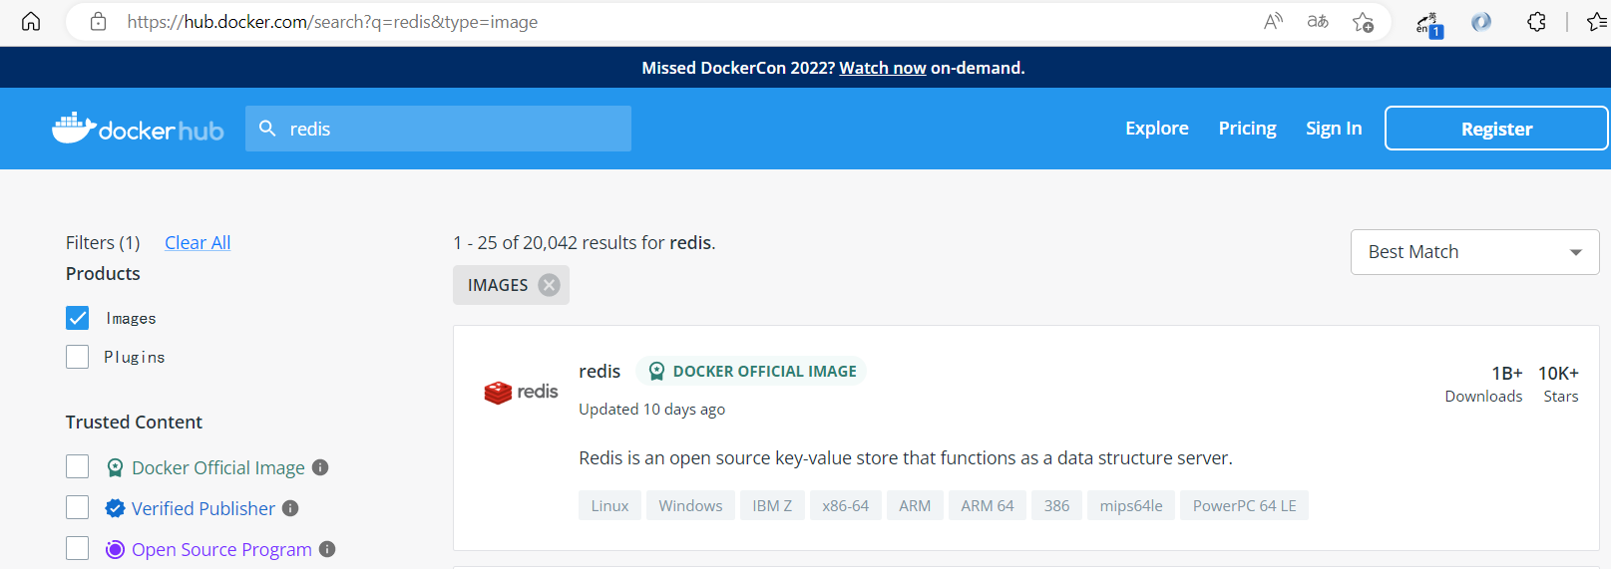Click the Windows tag
The width and height of the screenshot is (1611, 569).
coord(690,505)
